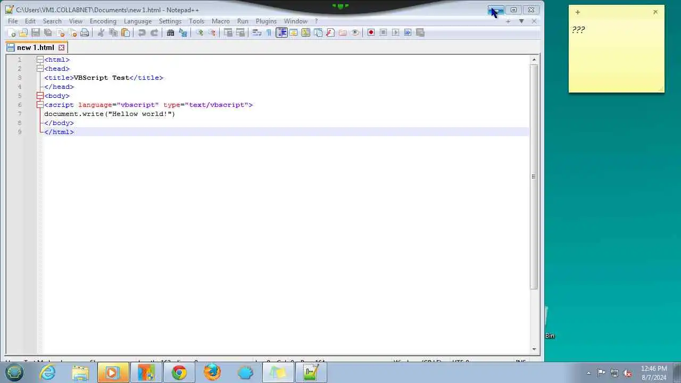This screenshot has width=681, height=383.
Task: Add a new sticky note with plus
Action: click(x=577, y=12)
